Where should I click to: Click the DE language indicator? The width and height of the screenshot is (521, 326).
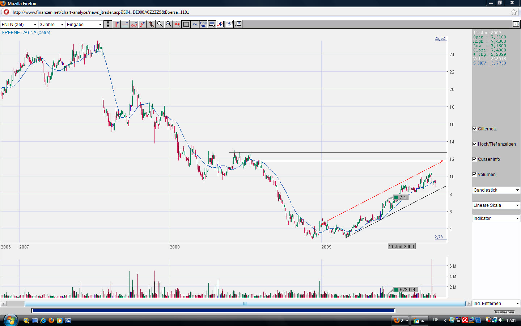coord(436,320)
